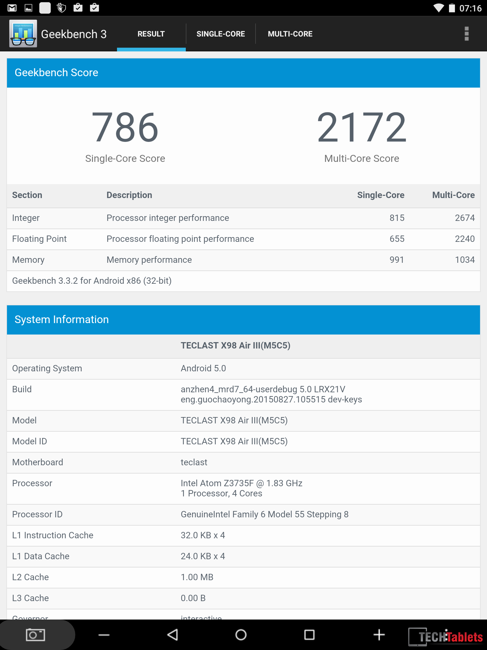Tap the first shopping bag checkmark icon

tap(78, 8)
